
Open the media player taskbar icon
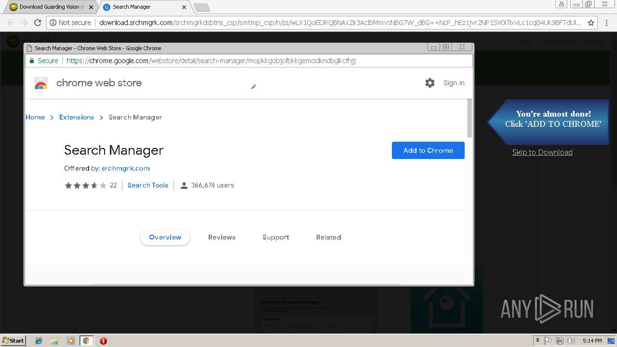click(71, 341)
